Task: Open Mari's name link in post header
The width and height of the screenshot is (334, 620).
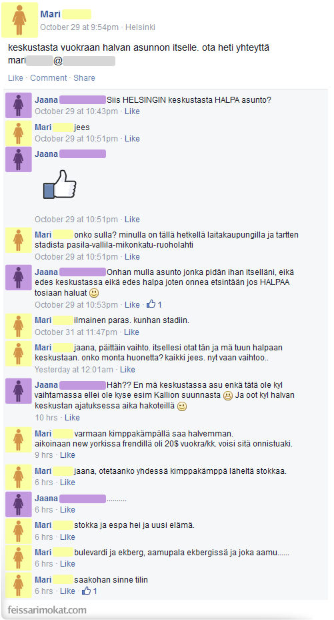Action: pyautogui.click(x=50, y=15)
